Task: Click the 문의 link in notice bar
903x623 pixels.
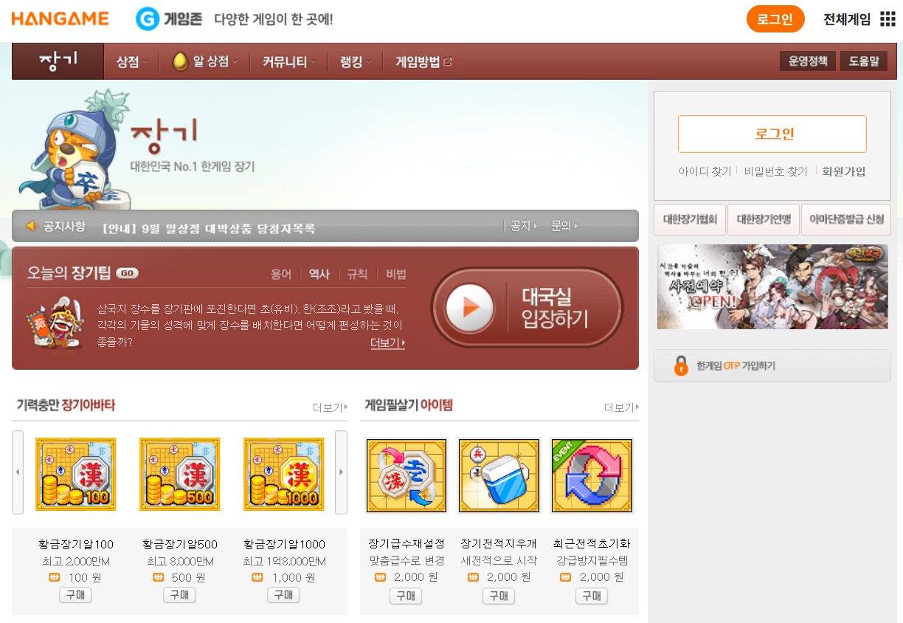Action: tap(564, 226)
